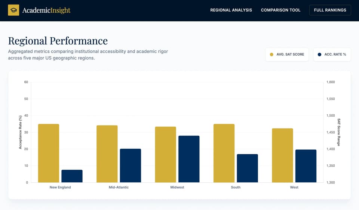
Task: Click the New England axis label
Action: pyautogui.click(x=60, y=187)
